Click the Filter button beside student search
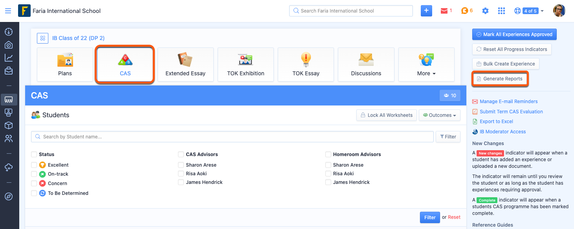The width and height of the screenshot is (574, 229). 448,137
